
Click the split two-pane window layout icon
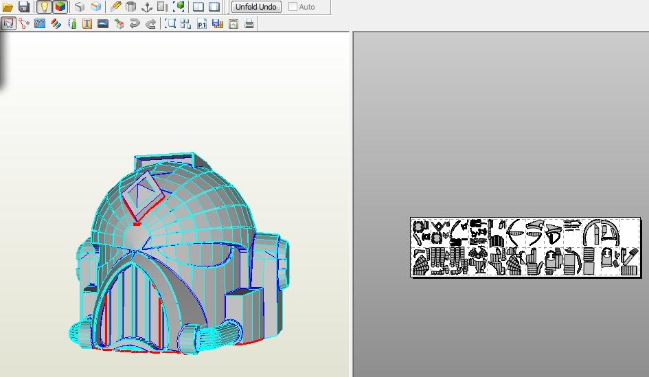(x=198, y=7)
